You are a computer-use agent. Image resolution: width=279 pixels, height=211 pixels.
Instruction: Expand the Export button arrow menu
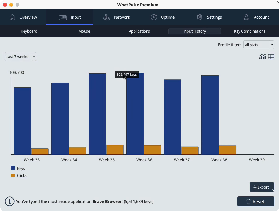coord(273,190)
